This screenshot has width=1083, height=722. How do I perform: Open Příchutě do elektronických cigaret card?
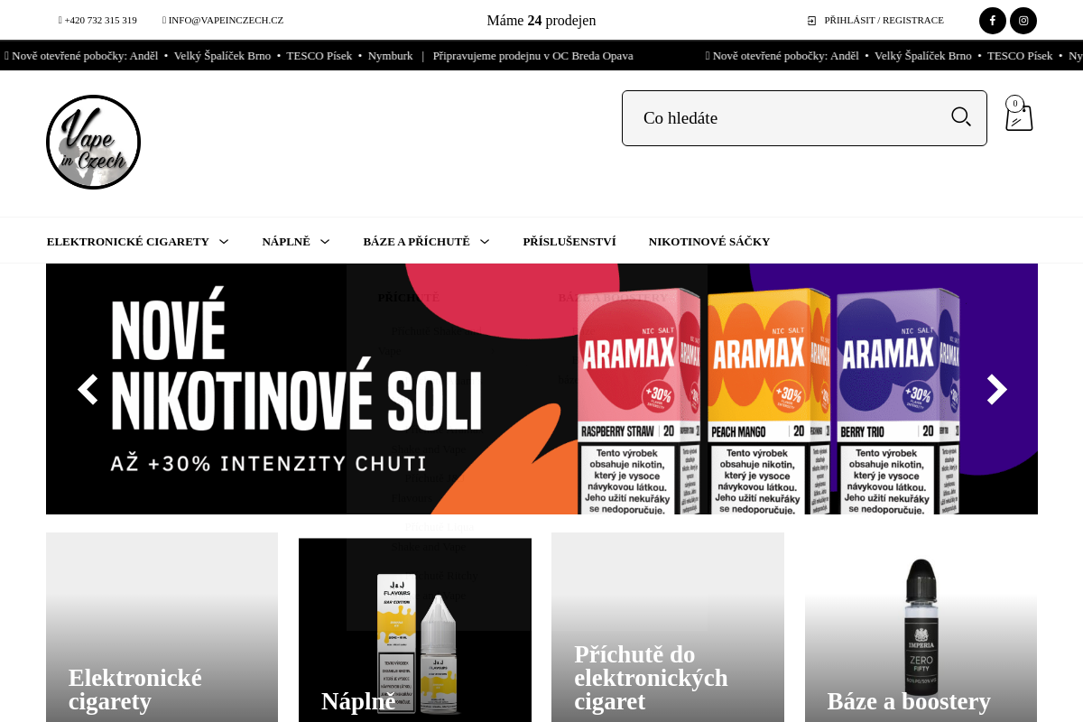pos(668,627)
